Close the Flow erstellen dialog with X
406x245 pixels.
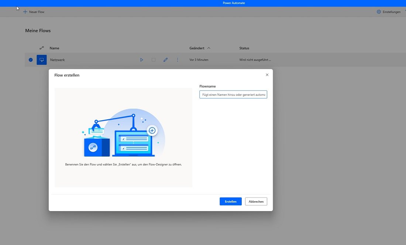267,75
